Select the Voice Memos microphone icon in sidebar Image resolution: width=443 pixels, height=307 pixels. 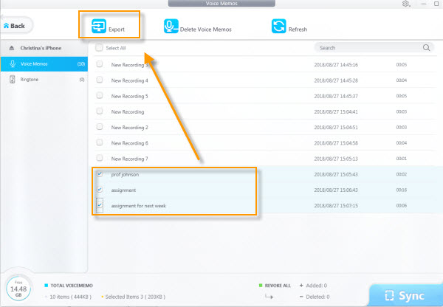13,63
